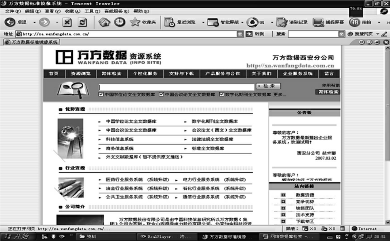Select the 万方数据标准镜像系统 browser tab
This screenshot has width=390, height=241.
click(31, 42)
